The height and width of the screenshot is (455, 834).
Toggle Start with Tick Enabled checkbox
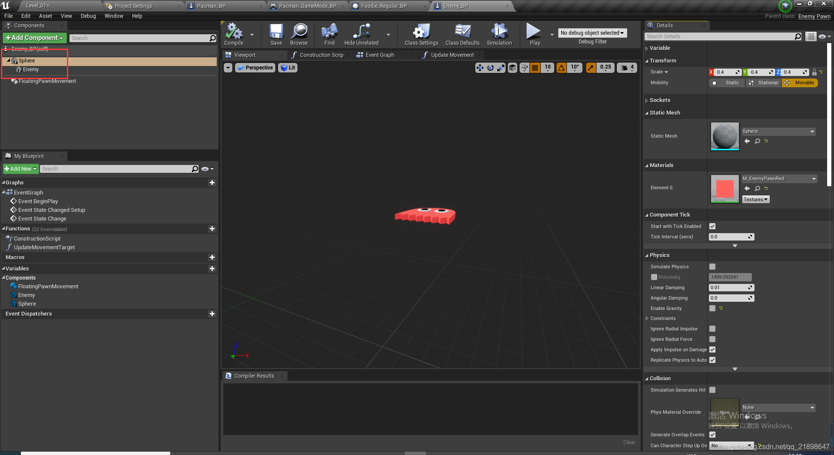coord(712,226)
